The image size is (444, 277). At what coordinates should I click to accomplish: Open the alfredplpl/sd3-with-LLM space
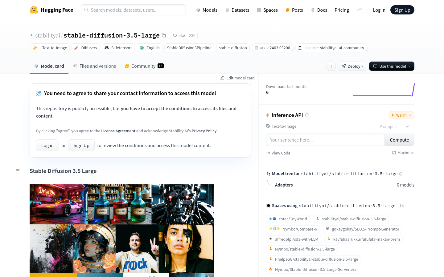(294, 239)
